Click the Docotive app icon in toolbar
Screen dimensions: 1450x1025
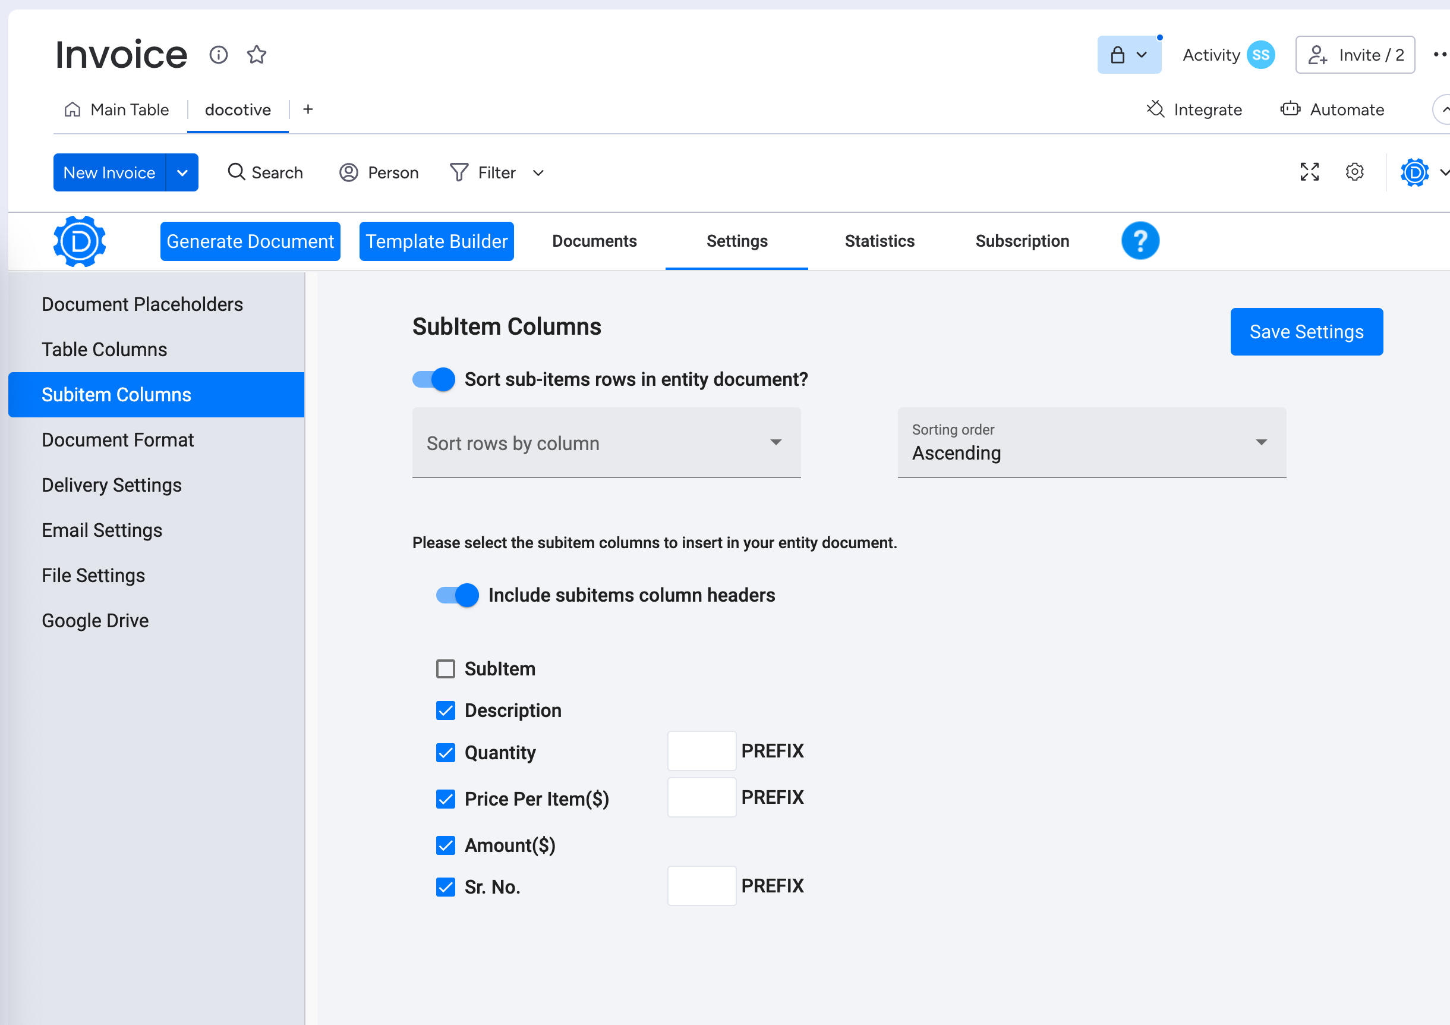point(1414,172)
